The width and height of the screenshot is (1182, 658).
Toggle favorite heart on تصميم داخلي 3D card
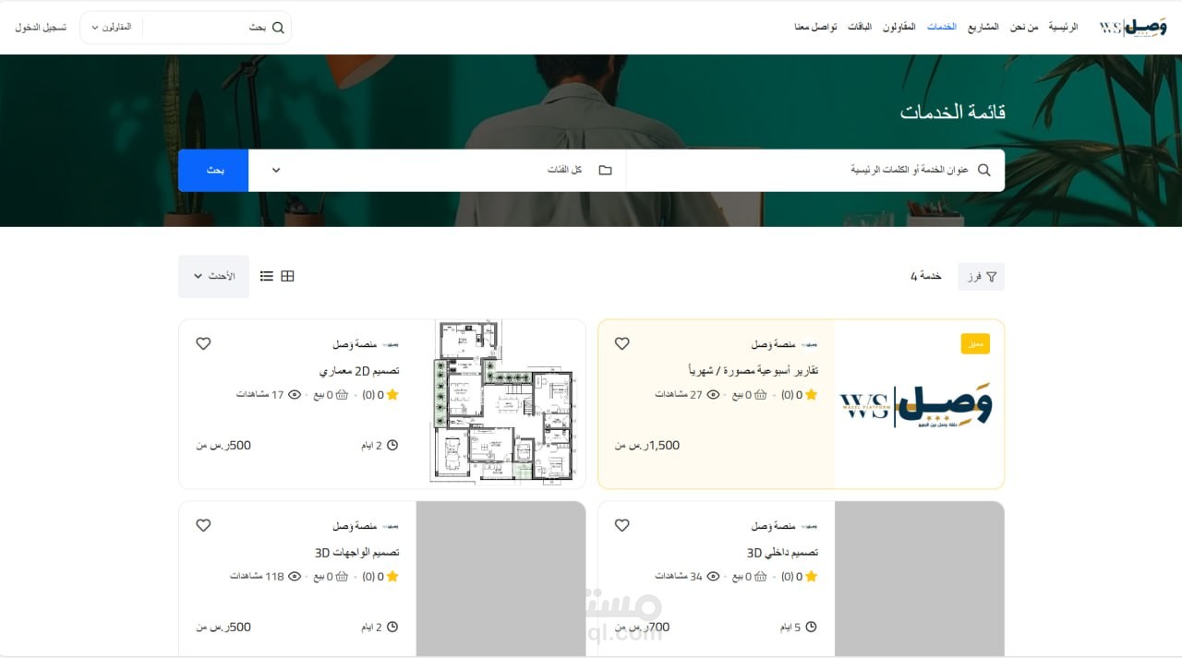pos(622,525)
